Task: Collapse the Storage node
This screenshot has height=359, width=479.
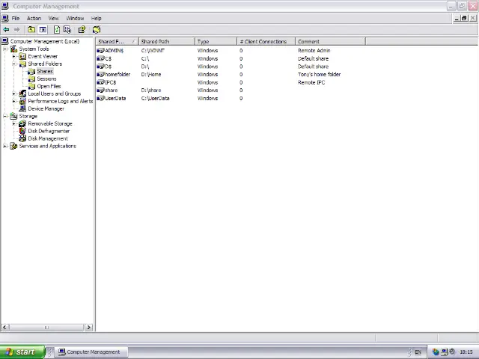Action: [x=5, y=116]
